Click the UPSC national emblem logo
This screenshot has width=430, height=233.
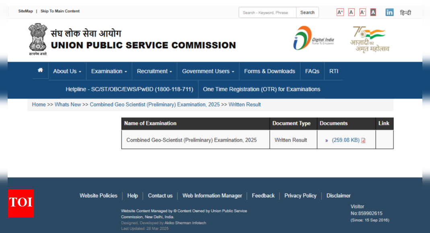(x=37, y=39)
